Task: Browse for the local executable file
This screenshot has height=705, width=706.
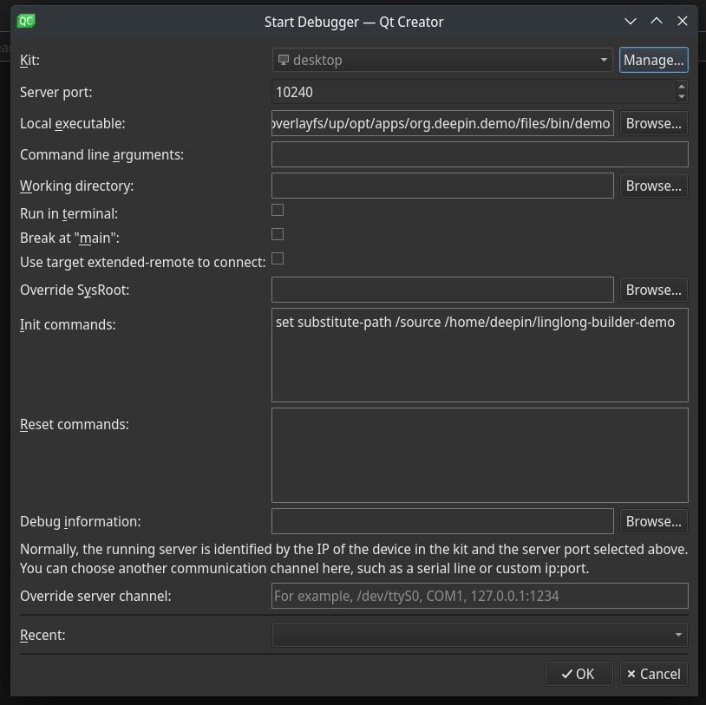Action: point(653,123)
